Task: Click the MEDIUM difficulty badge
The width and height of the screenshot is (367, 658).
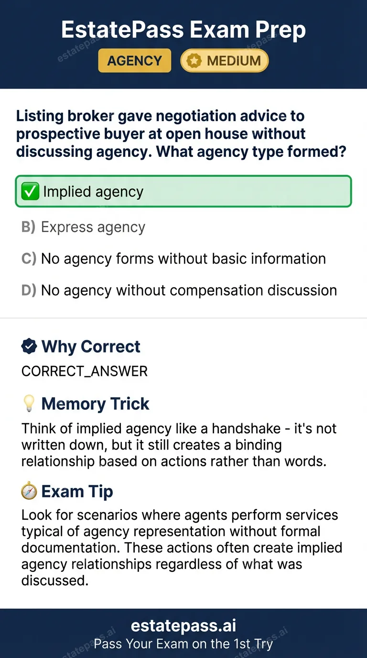Action: pos(224,61)
